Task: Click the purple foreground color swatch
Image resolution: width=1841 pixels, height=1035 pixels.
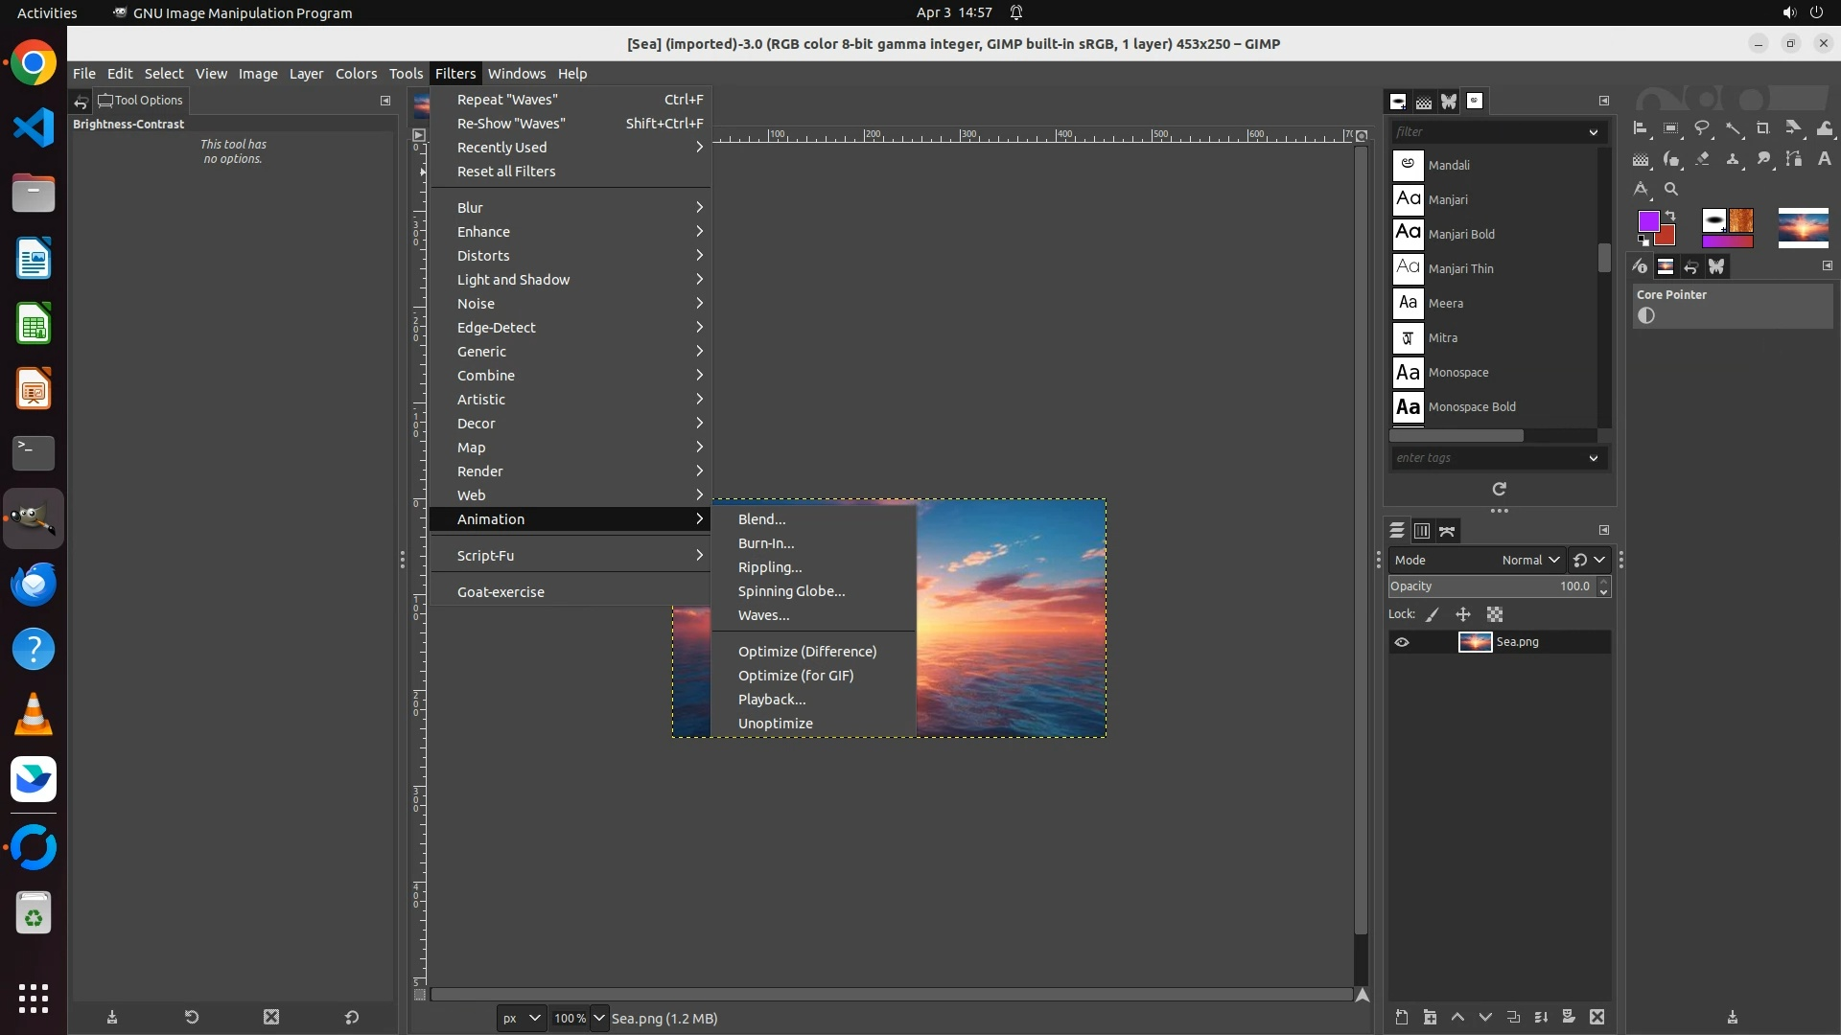Action: (1648, 222)
